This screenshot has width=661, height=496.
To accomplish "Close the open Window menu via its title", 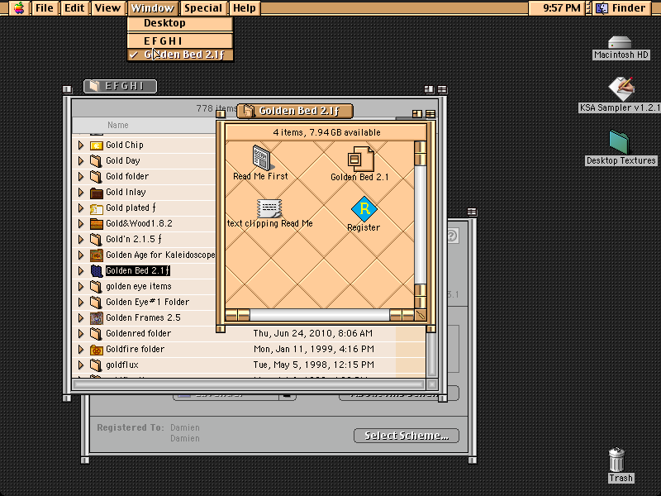I will [153, 8].
